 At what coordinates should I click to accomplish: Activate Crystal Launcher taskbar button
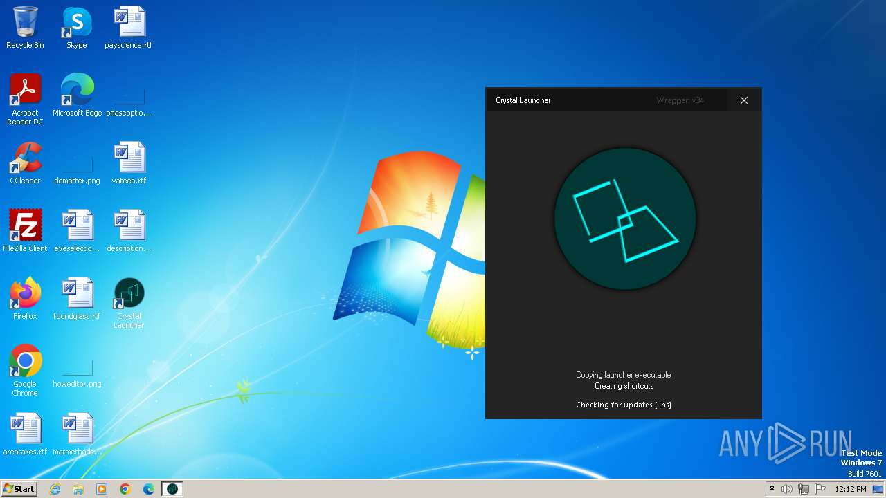172,489
